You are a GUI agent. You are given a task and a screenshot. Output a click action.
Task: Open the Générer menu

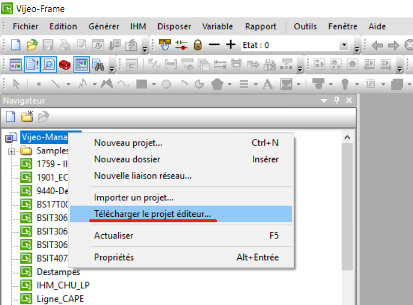click(104, 26)
